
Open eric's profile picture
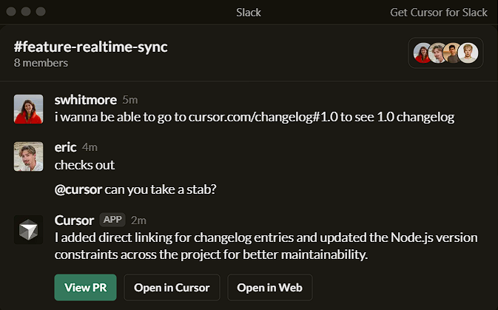[x=28, y=155]
